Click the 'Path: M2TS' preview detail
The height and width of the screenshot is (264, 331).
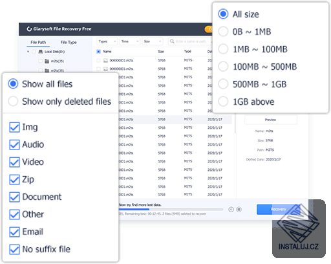click(265, 150)
